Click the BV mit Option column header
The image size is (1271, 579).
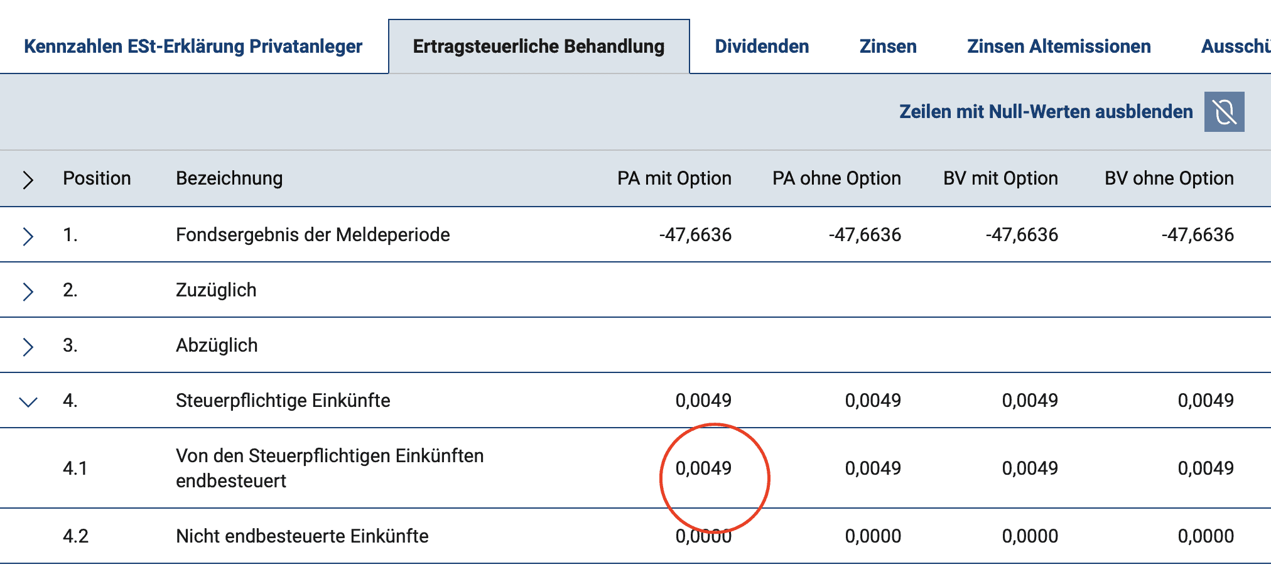[1000, 178]
